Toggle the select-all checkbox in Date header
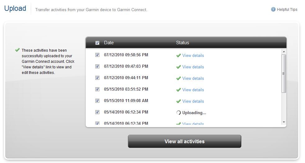The height and width of the screenshot is (163, 305). point(97,43)
